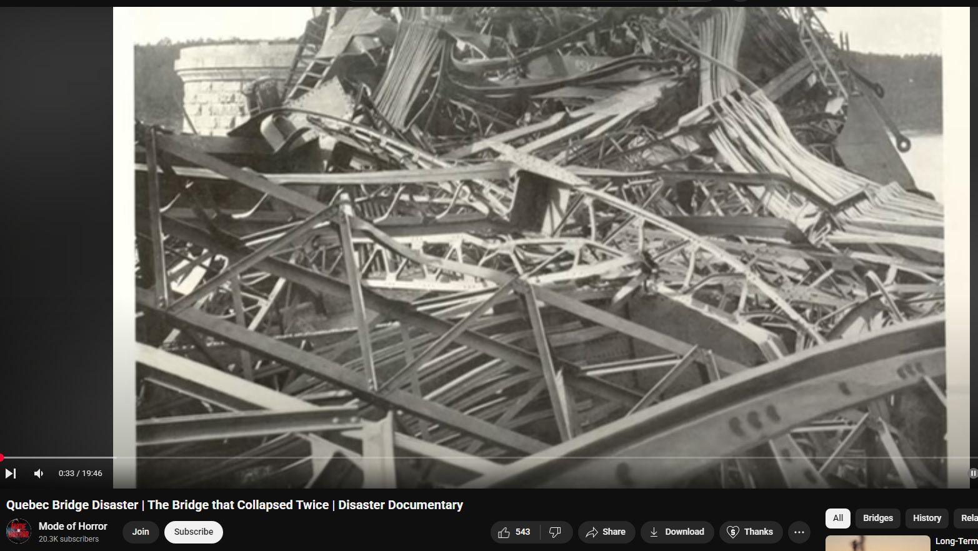This screenshot has width=978, height=551.
Task: Join the Mode of Horror channel
Action: (141, 532)
